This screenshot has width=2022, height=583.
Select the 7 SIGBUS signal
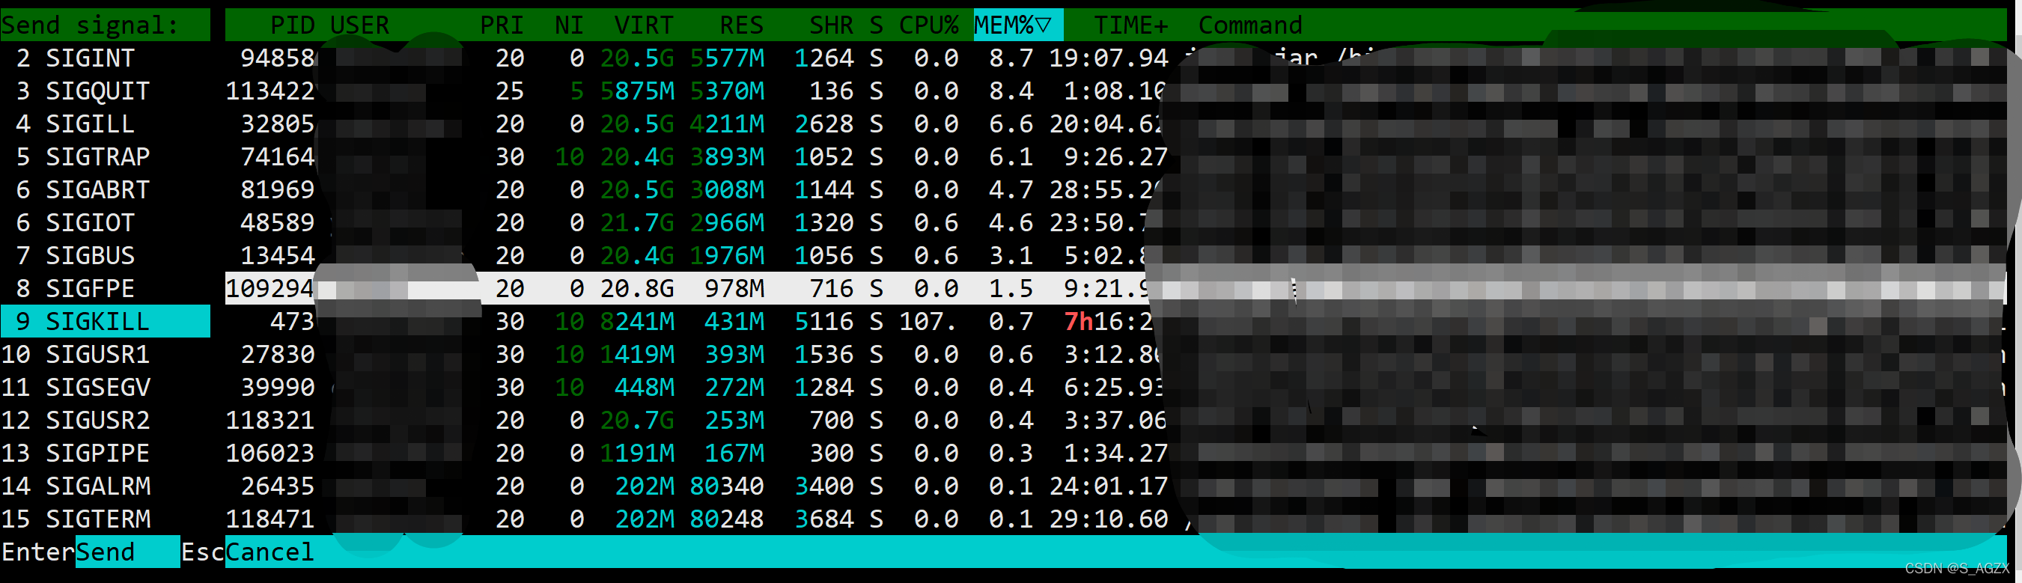(106, 256)
